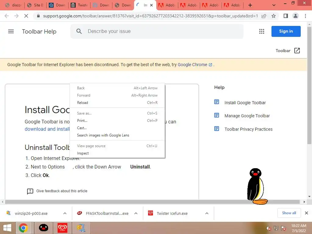Open Twister Icefun.exe from the downloads bar
312x234 pixels.
click(172, 213)
